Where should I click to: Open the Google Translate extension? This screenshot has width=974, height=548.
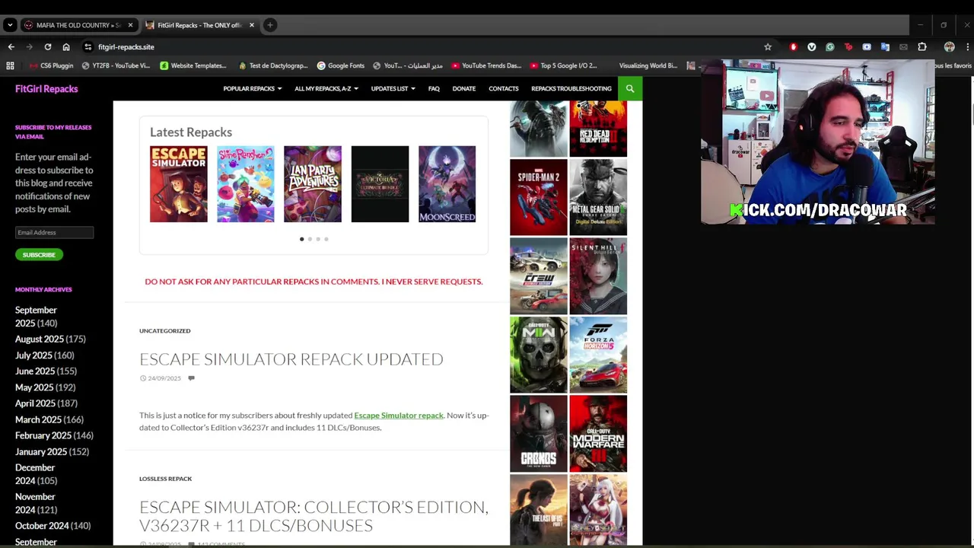[885, 47]
